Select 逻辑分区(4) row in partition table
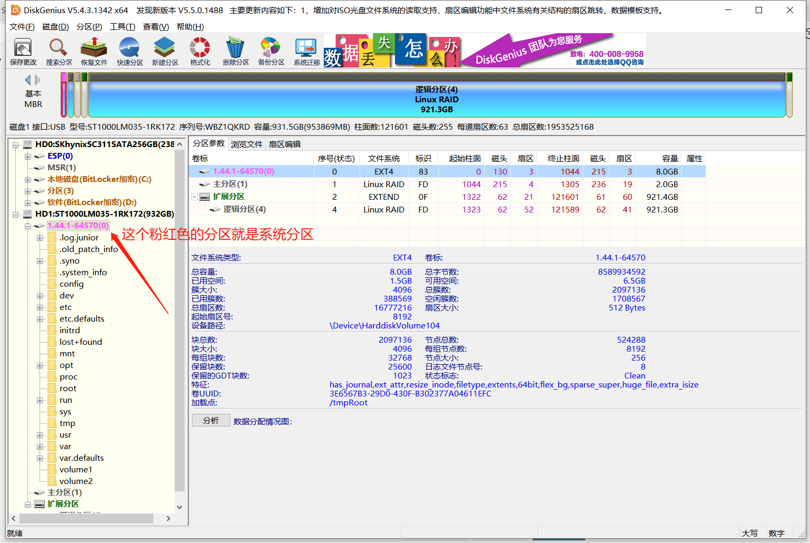Screen dimensions: 810x543 pos(447,209)
